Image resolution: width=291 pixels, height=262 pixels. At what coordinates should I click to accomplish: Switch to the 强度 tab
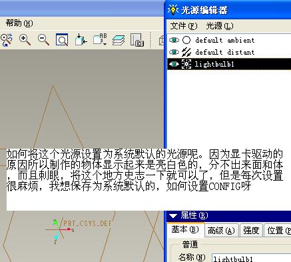[x=251, y=231]
